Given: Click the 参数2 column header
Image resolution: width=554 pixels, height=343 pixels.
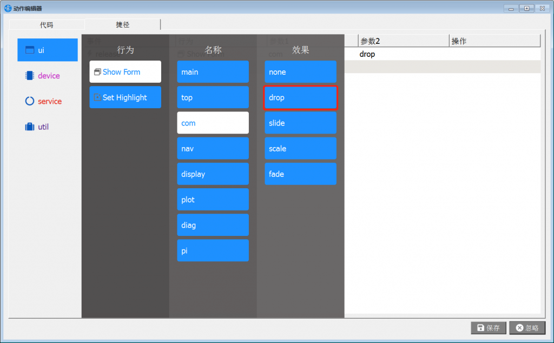Looking at the screenshot, I should (x=404, y=41).
